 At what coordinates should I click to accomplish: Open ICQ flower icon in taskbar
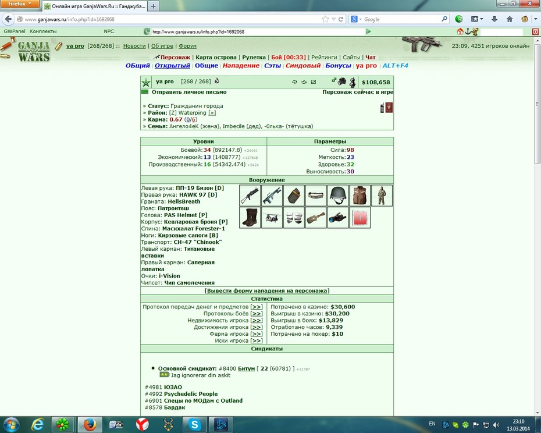(x=62, y=424)
